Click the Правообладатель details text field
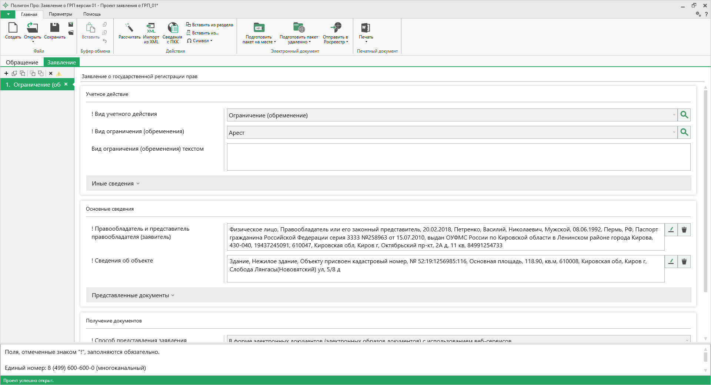The height and width of the screenshot is (385, 711). click(x=445, y=237)
